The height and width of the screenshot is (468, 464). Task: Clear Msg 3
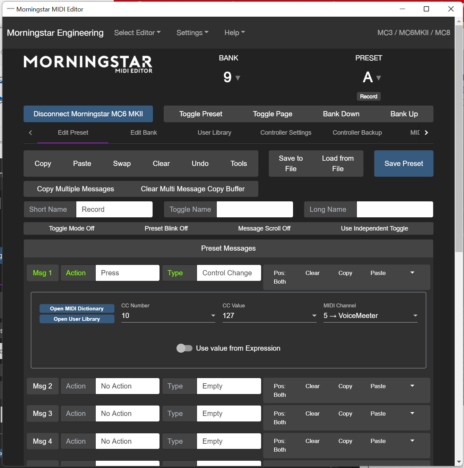tap(312, 413)
